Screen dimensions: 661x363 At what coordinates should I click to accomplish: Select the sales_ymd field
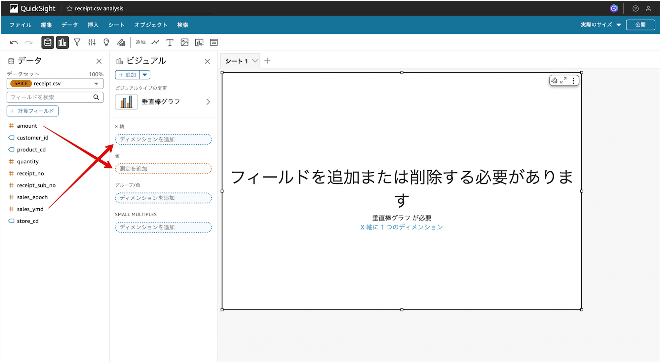pyautogui.click(x=30, y=209)
